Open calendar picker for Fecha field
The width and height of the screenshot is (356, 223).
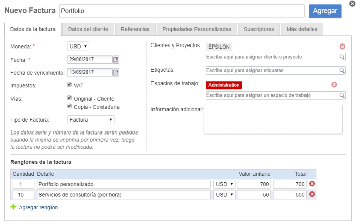116,60
